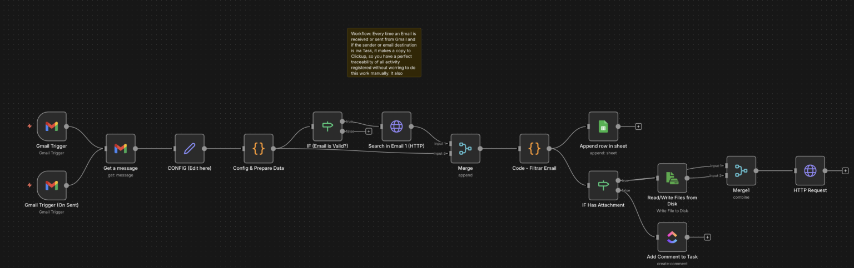Screen dimensions: 854x268
Task: Open the Get a message Gmail node
Action: point(121,148)
